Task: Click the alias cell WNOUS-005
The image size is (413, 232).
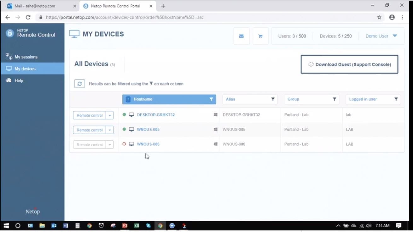Action: pyautogui.click(x=234, y=129)
